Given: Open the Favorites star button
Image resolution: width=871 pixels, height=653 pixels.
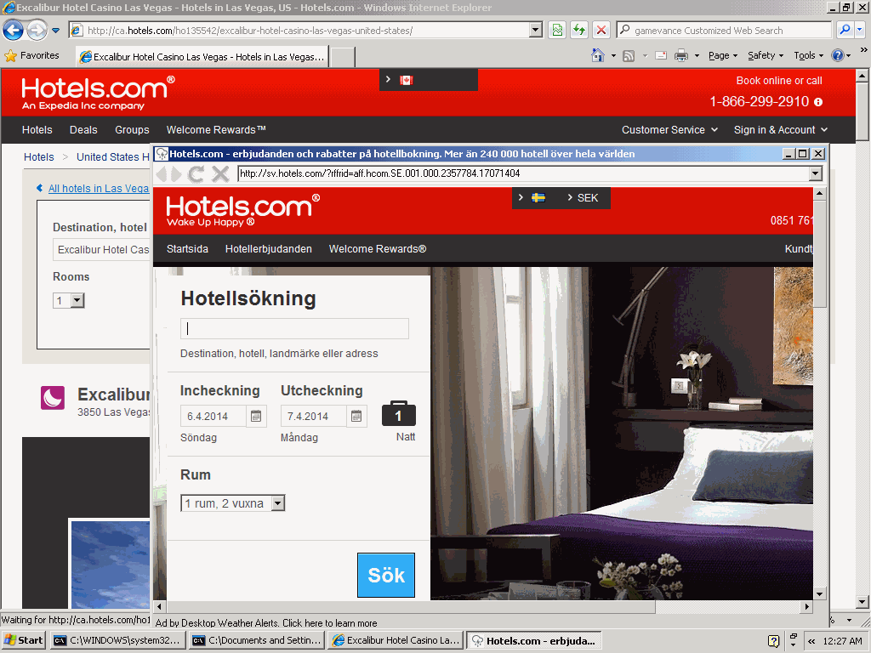Looking at the screenshot, I should (x=31, y=55).
